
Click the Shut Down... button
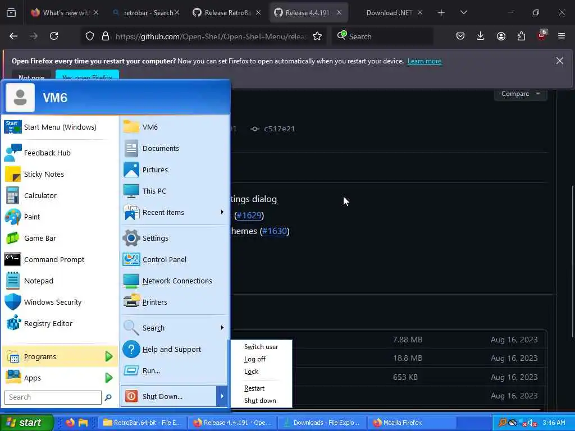[x=168, y=396]
